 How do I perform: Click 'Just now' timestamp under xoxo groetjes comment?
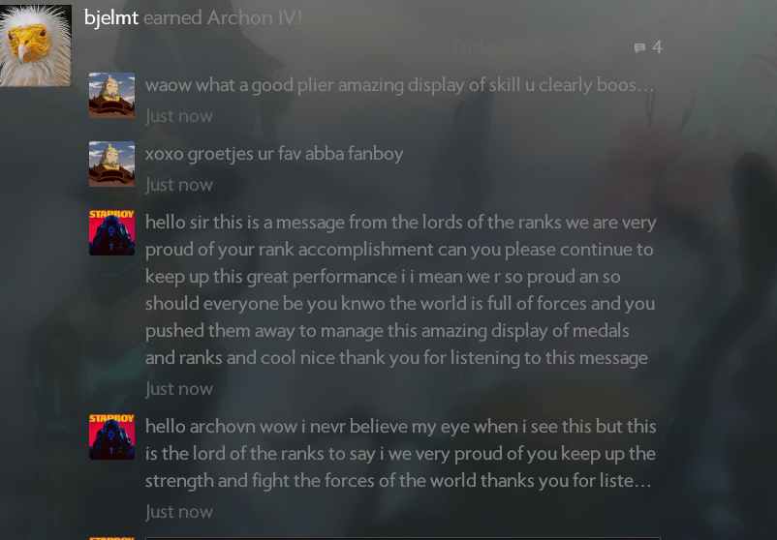[x=179, y=185]
